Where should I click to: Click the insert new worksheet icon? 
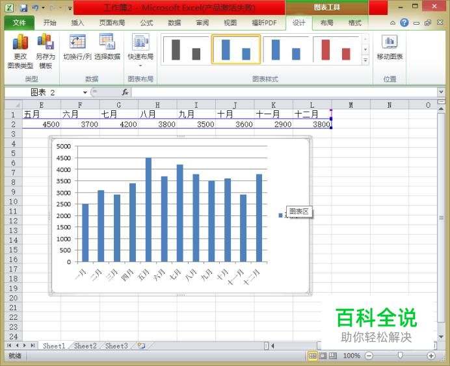[x=141, y=346]
